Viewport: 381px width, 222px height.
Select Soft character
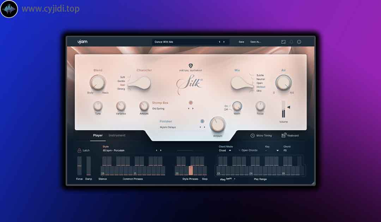[x=122, y=77]
